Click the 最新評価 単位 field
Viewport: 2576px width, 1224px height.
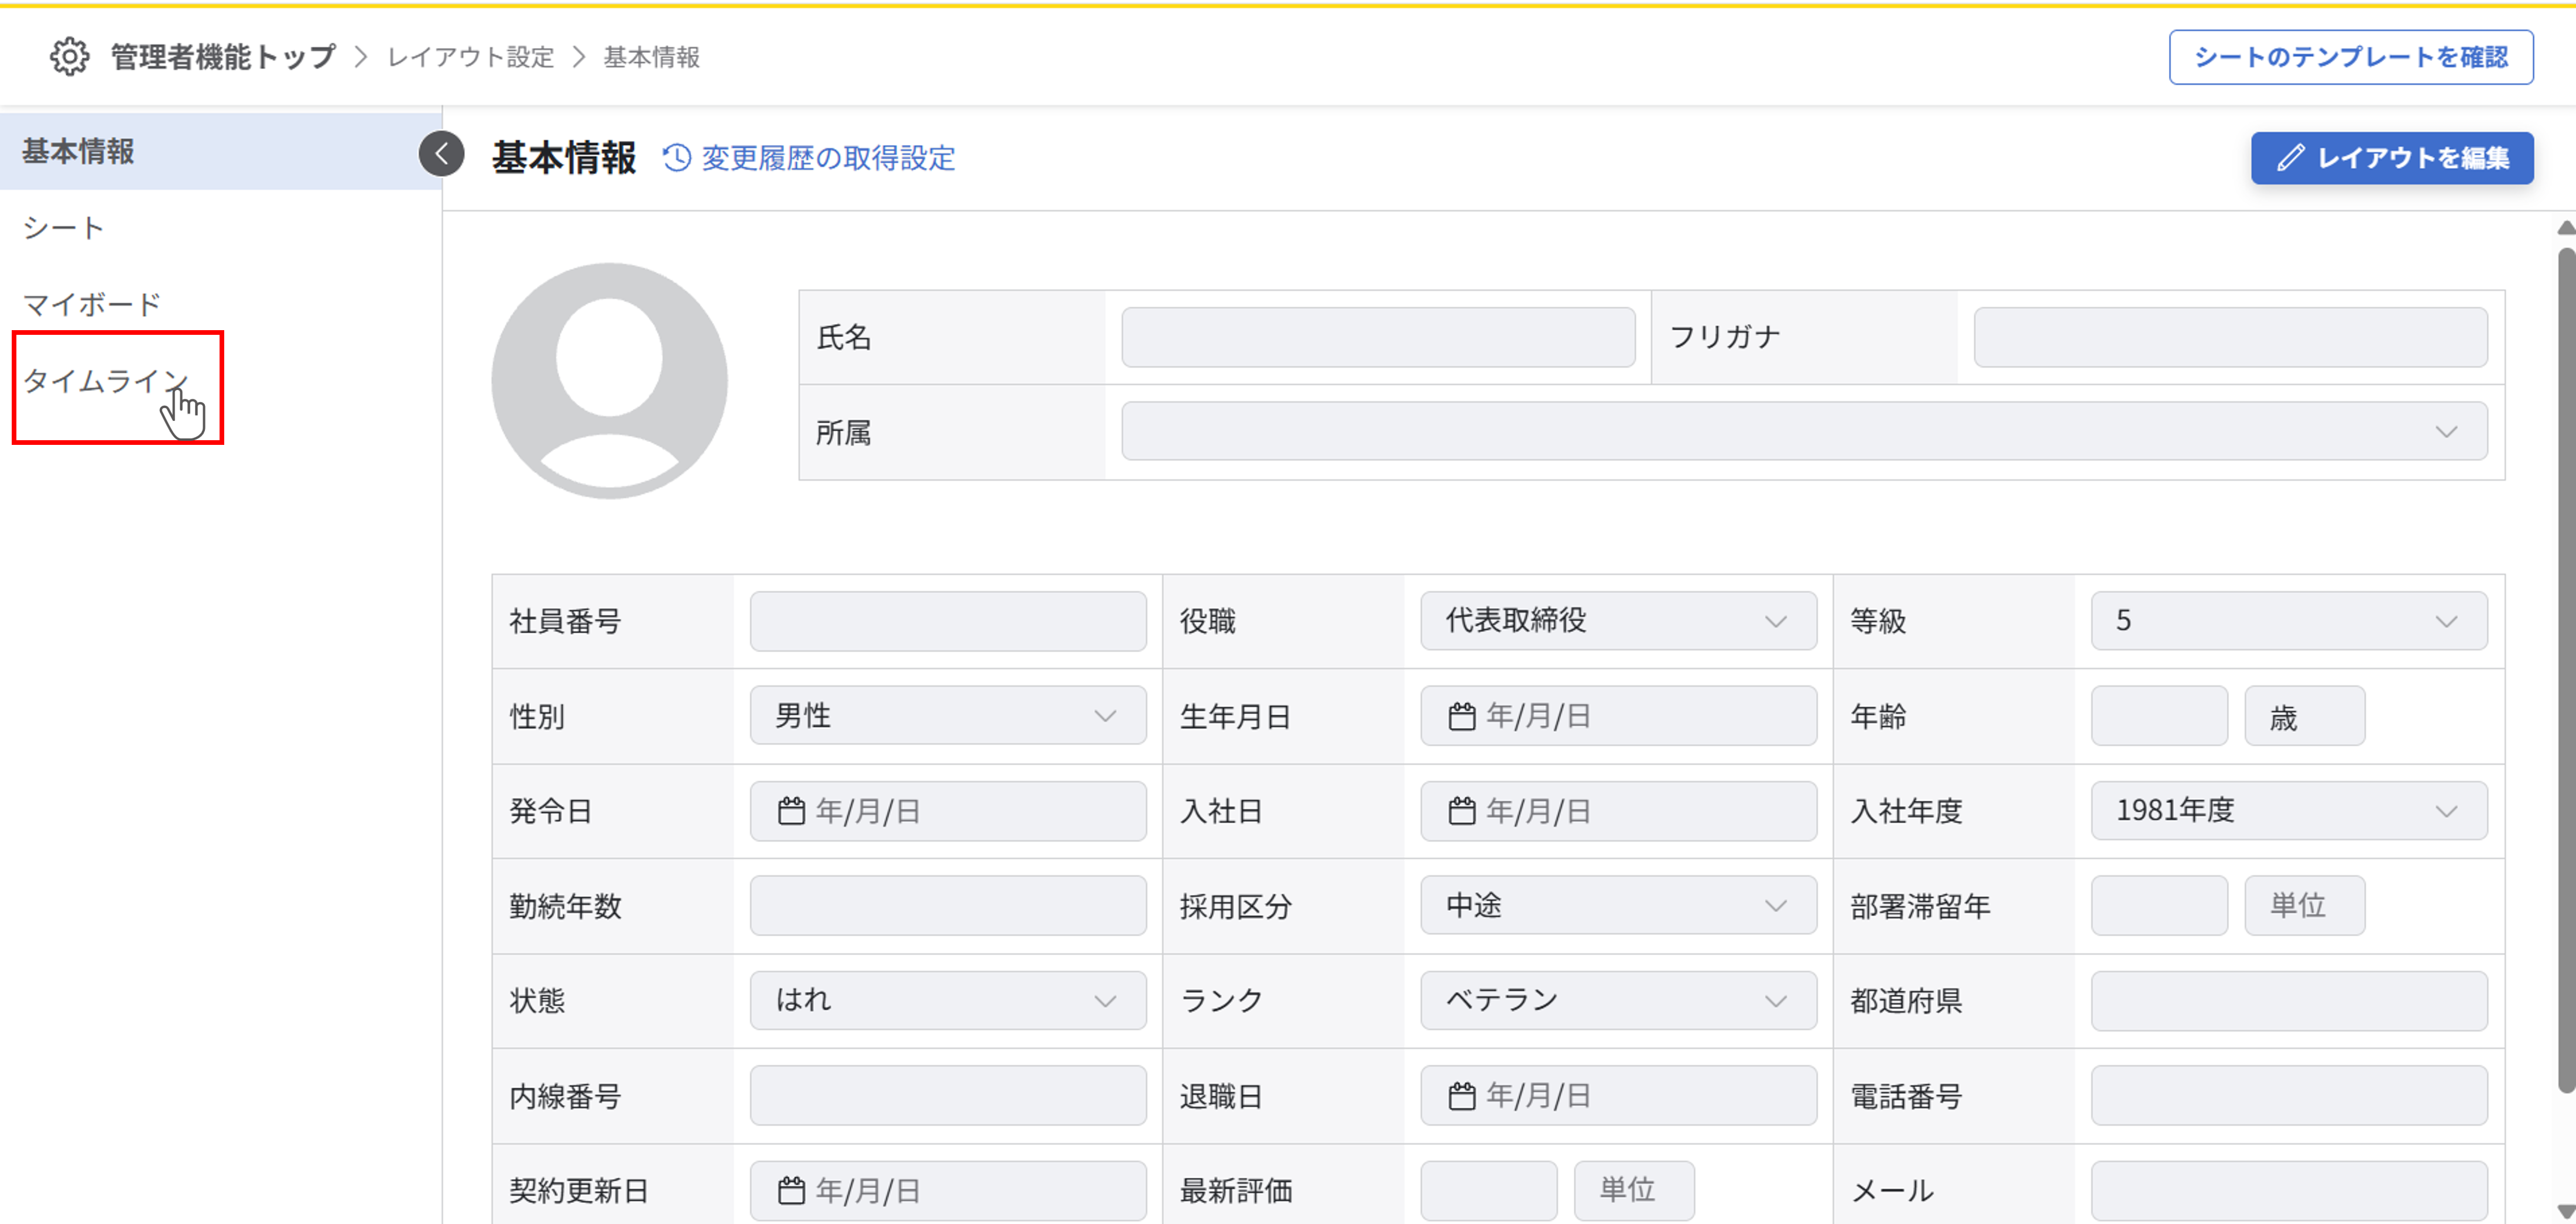(1634, 1191)
